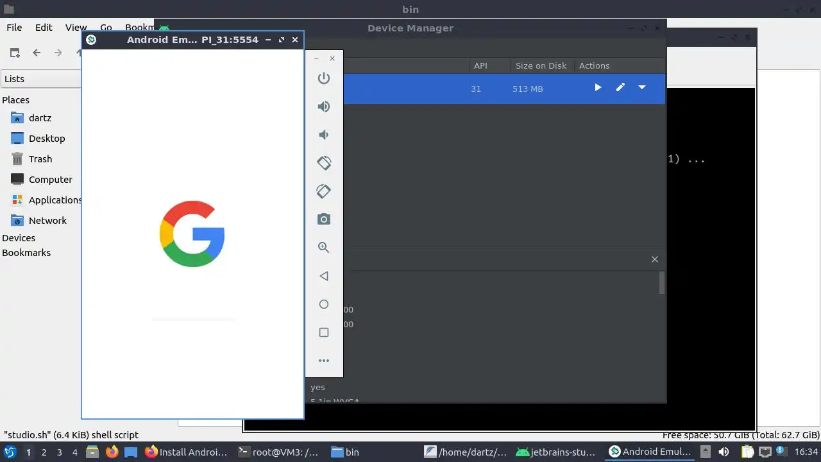Image resolution: width=821 pixels, height=462 pixels.
Task: Click the Google logo on emulator screen
Action: [192, 234]
